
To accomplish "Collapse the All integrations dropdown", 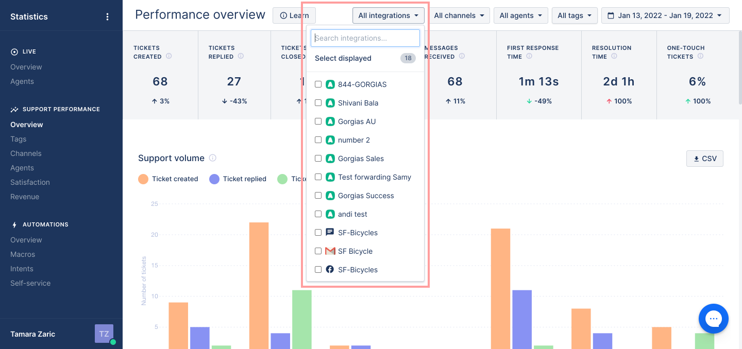I will (x=389, y=15).
